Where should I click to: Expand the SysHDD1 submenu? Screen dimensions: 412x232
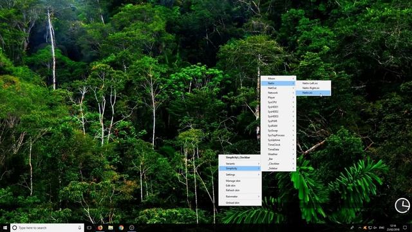point(278,107)
